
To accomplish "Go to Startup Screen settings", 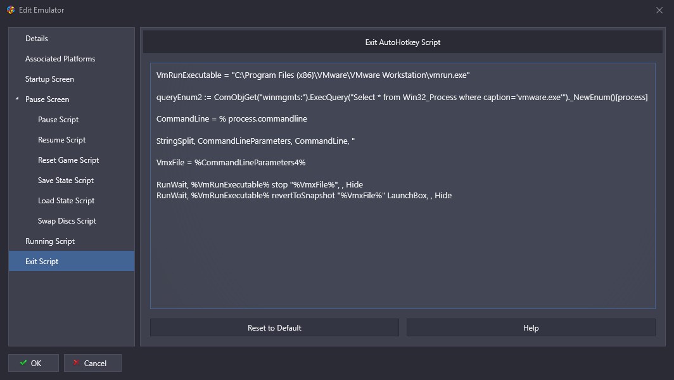I will [x=49, y=79].
